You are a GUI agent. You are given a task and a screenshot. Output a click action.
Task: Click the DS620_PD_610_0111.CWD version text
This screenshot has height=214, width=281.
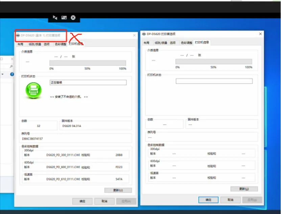[x=63, y=179]
